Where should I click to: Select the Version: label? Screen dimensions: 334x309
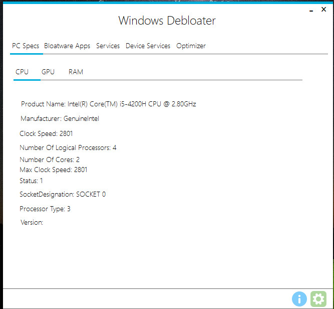click(x=32, y=223)
